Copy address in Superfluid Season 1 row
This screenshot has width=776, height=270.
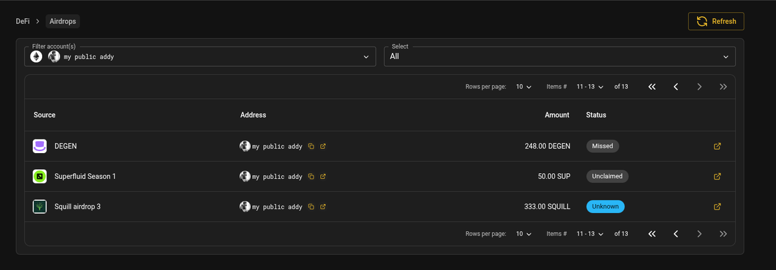point(311,176)
